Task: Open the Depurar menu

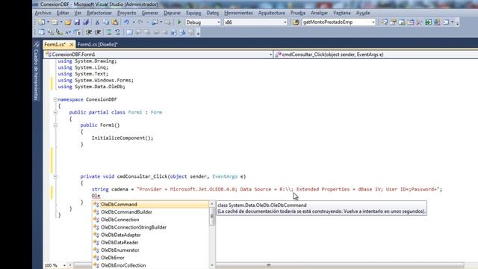Action: [173, 13]
